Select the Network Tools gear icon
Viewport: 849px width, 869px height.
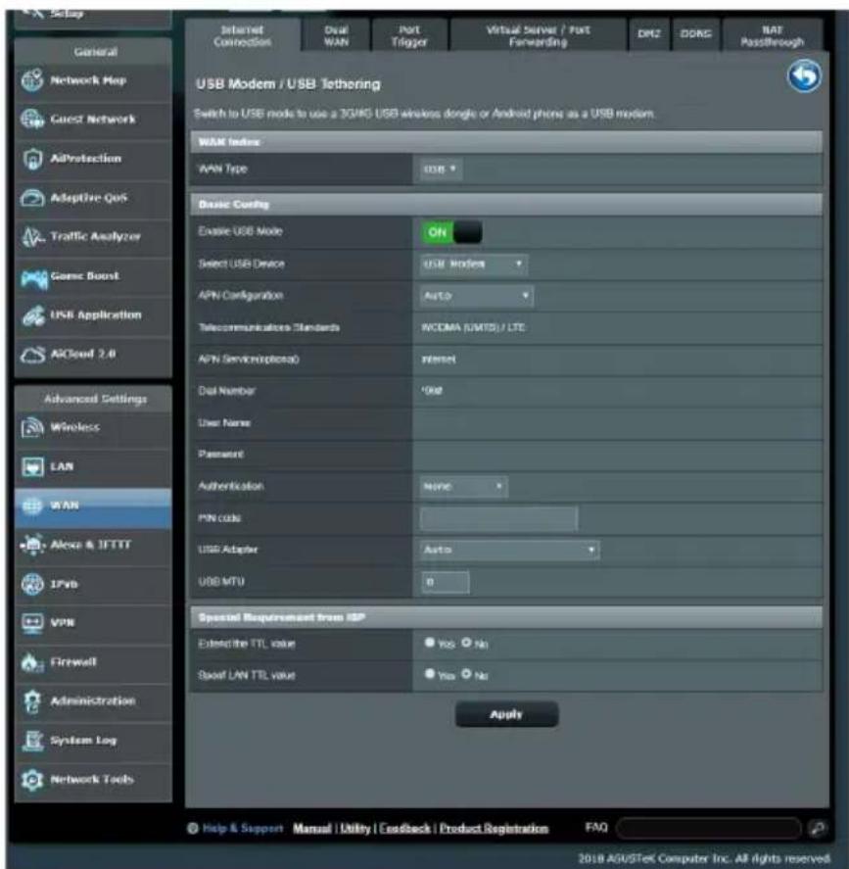point(32,780)
